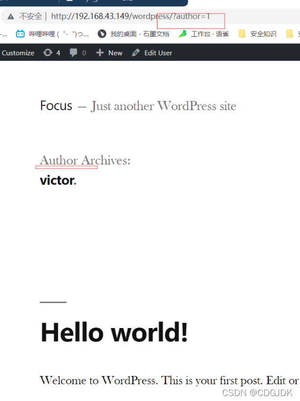The image size is (300, 401).
Task: Click the Author Archives heading text
Action: click(x=85, y=161)
